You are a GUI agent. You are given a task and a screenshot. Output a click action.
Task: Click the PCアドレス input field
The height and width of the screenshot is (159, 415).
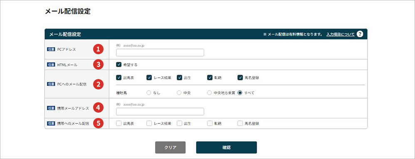point(160,53)
